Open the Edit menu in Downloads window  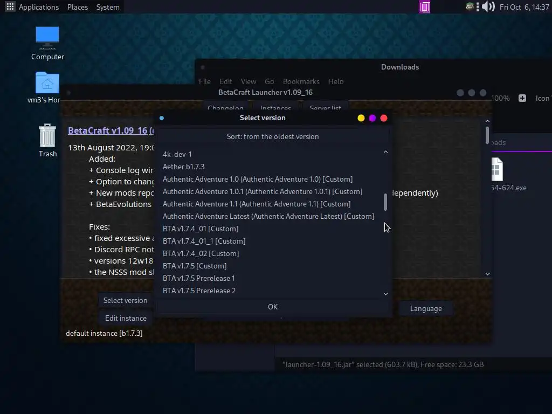coord(226,81)
